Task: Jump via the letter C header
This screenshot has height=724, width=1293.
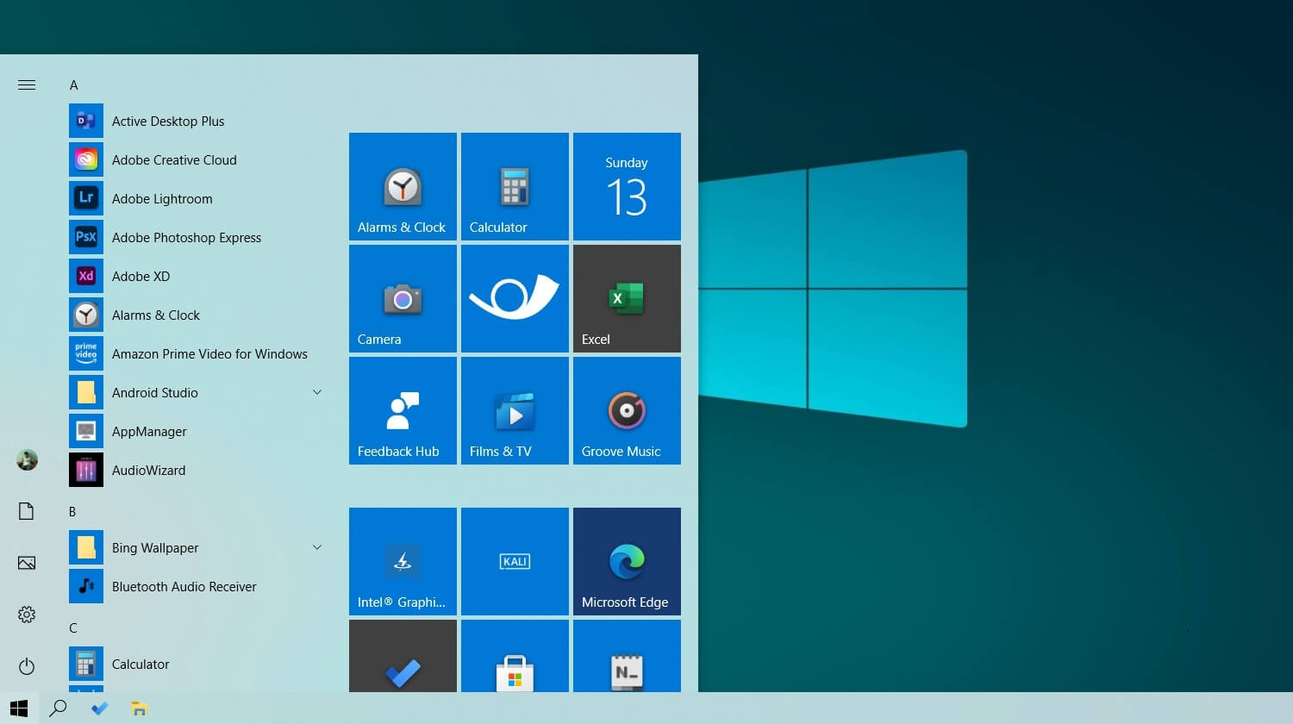Action: tap(73, 628)
